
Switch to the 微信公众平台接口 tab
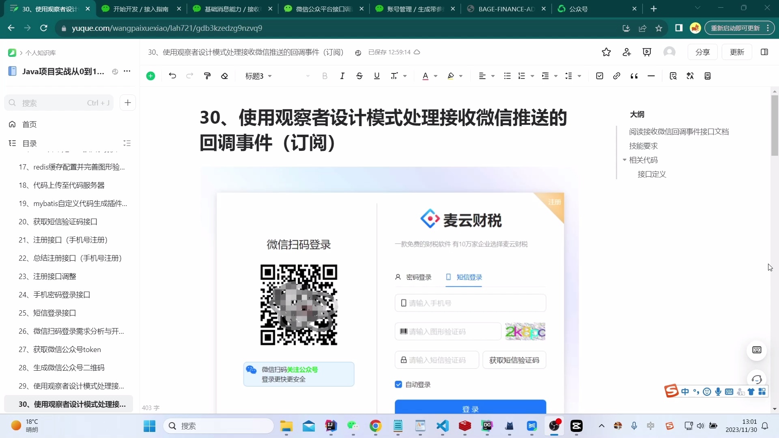(x=321, y=9)
